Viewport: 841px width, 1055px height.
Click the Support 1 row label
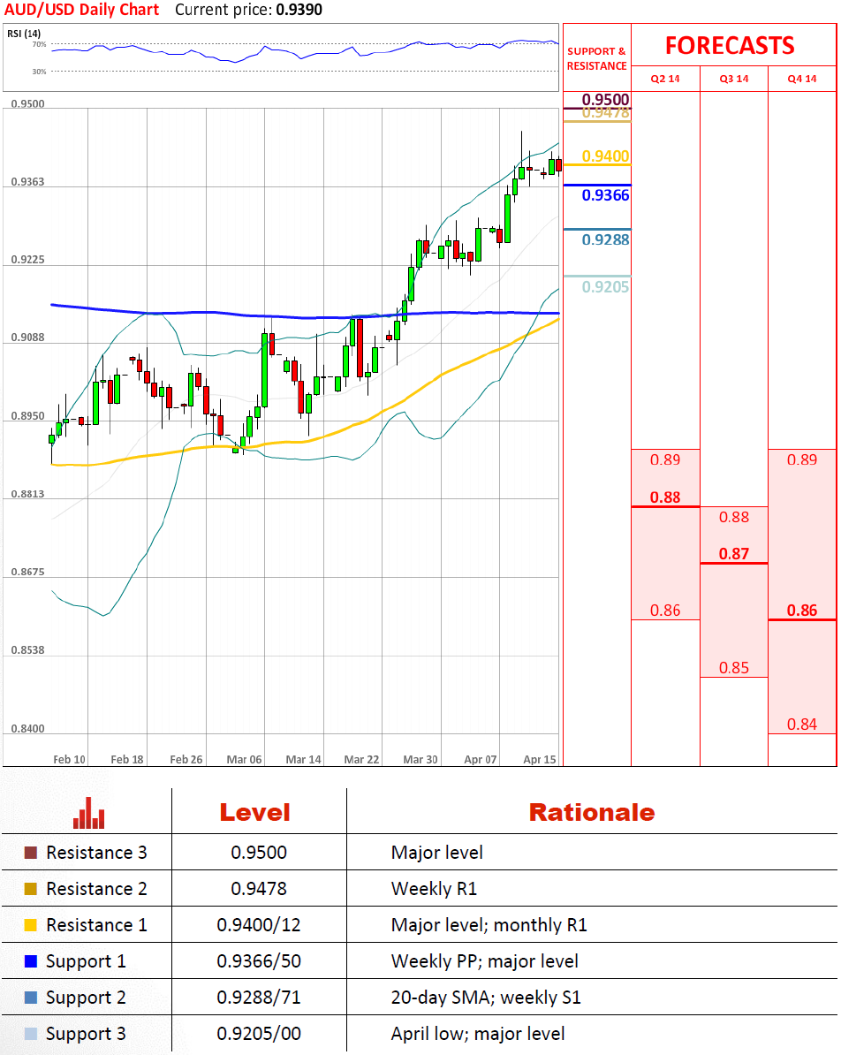(x=86, y=961)
